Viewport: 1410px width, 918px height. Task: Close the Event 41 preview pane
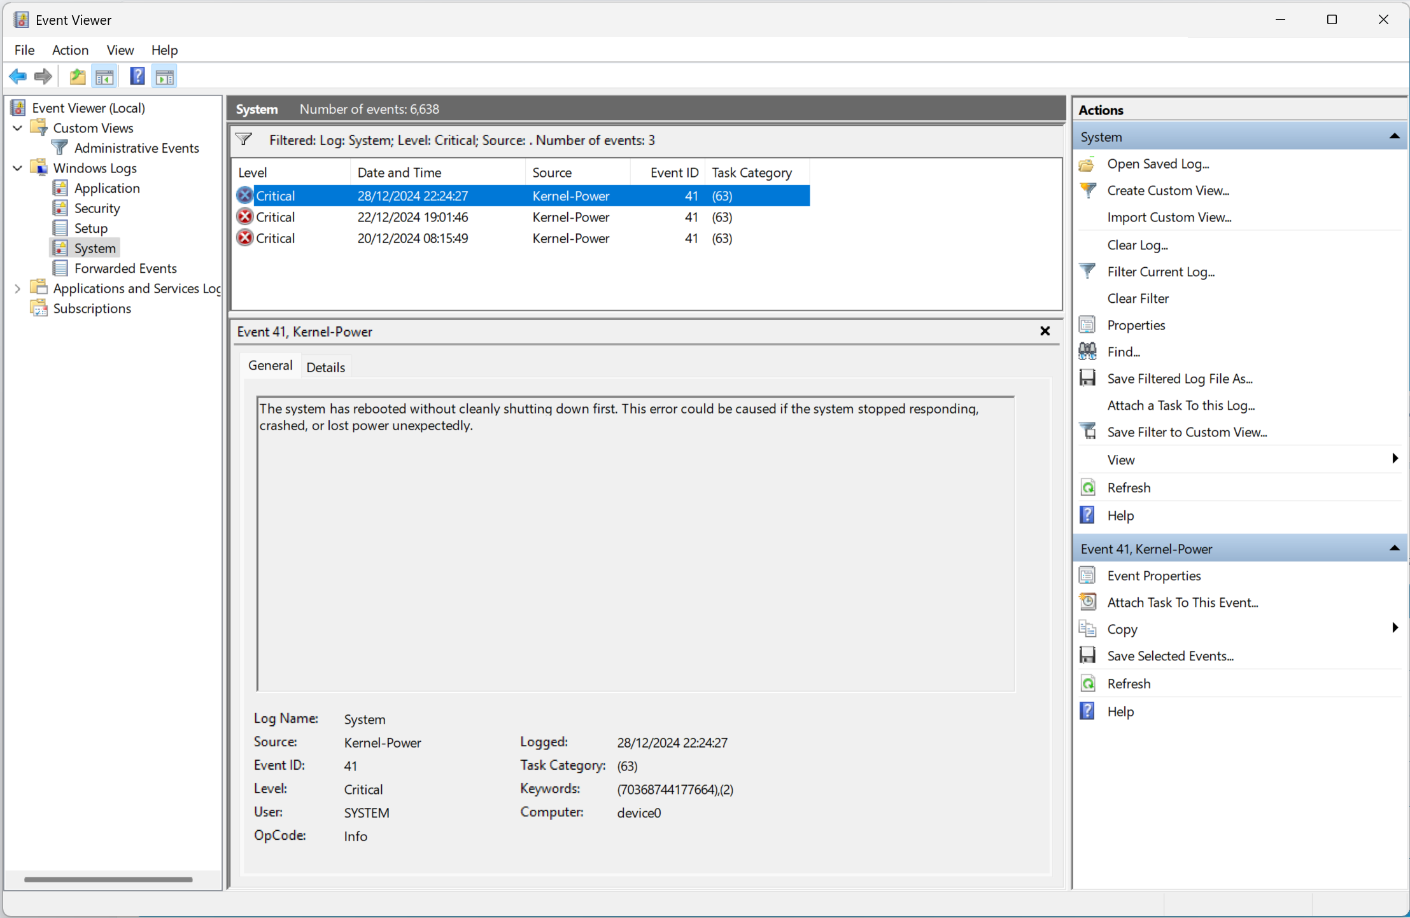pyautogui.click(x=1045, y=331)
